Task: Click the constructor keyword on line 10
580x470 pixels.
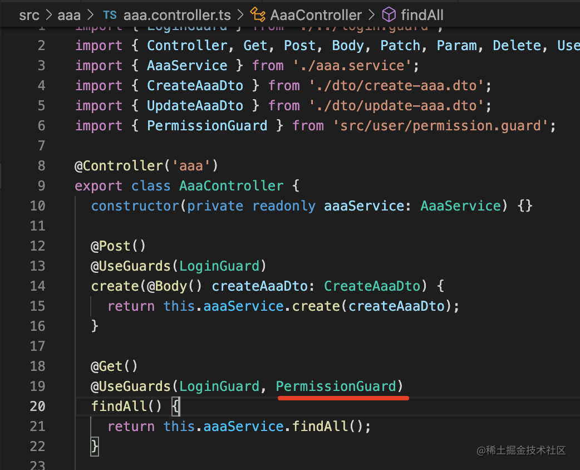Action: [135, 205]
